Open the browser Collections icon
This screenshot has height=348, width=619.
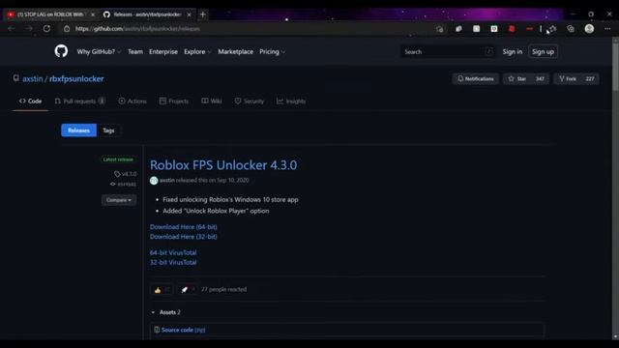click(571, 28)
